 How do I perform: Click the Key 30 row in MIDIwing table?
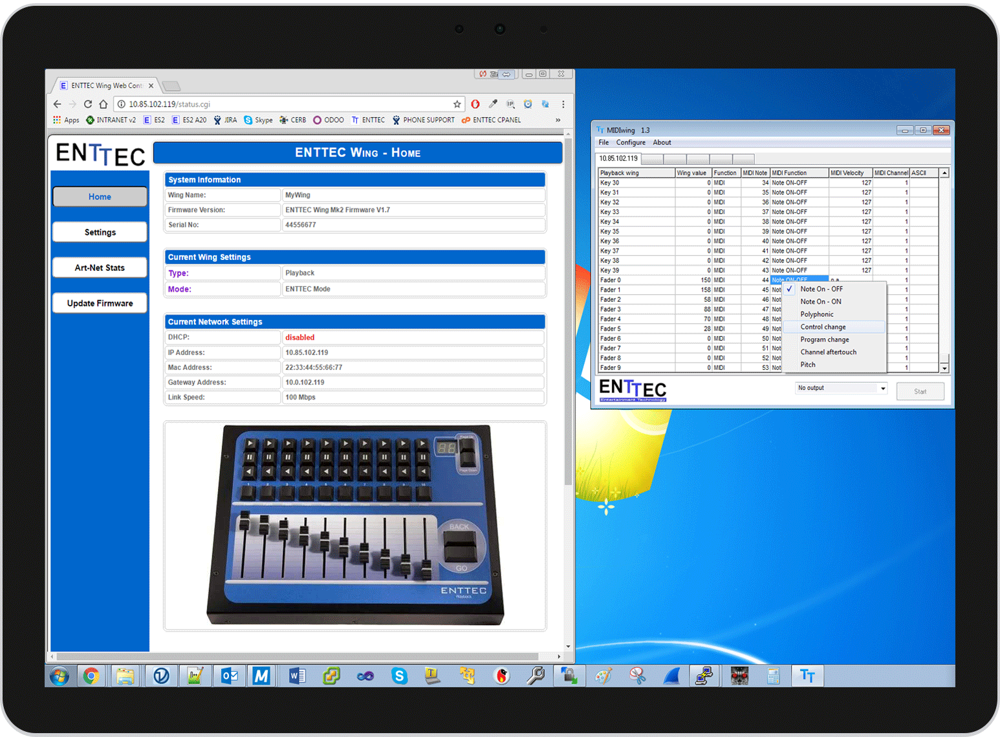(x=768, y=183)
